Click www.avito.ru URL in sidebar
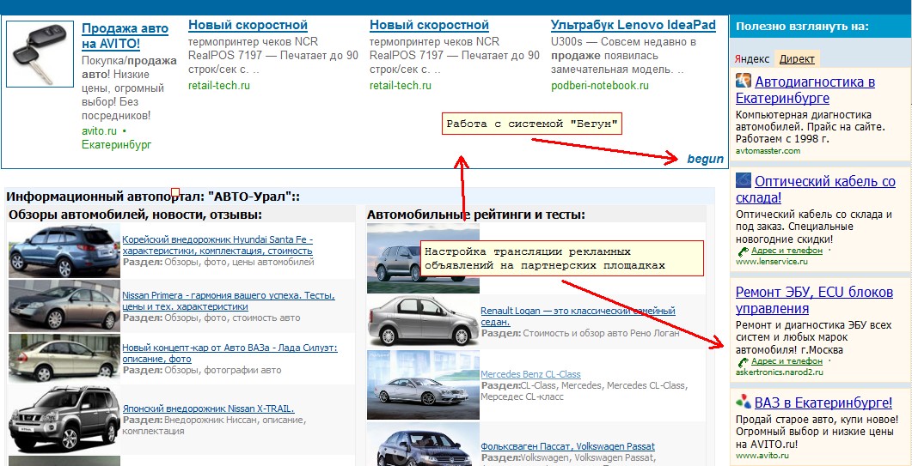 (x=762, y=456)
